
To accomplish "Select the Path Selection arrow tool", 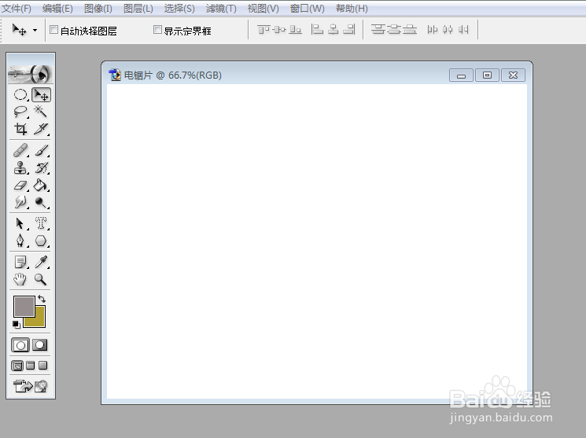I will (20, 223).
